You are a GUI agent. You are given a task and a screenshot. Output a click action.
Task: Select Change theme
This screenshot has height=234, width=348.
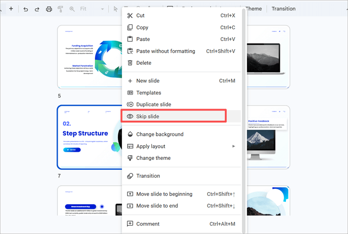(181, 158)
